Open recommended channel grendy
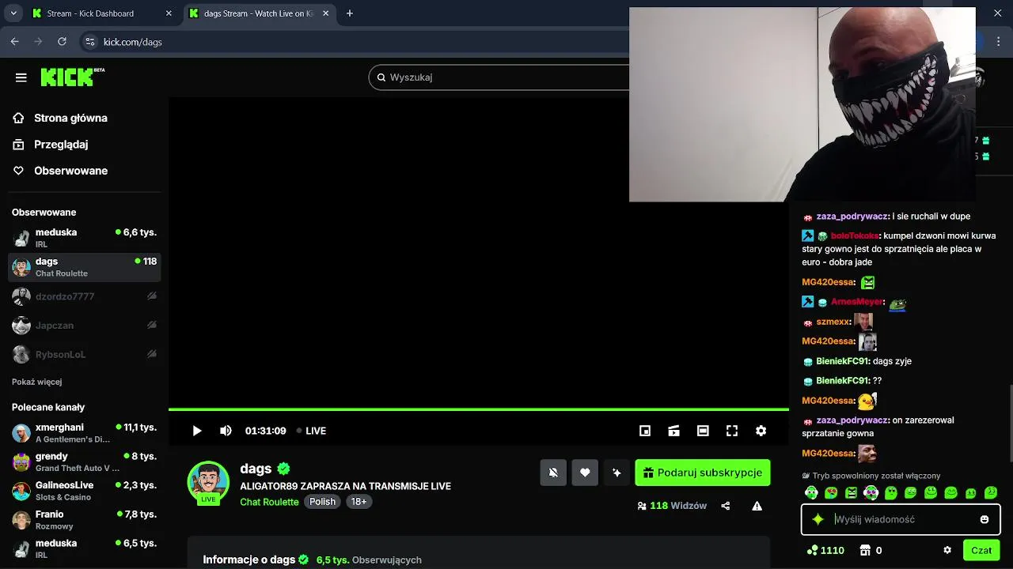Image resolution: width=1013 pixels, height=569 pixels. (85, 462)
